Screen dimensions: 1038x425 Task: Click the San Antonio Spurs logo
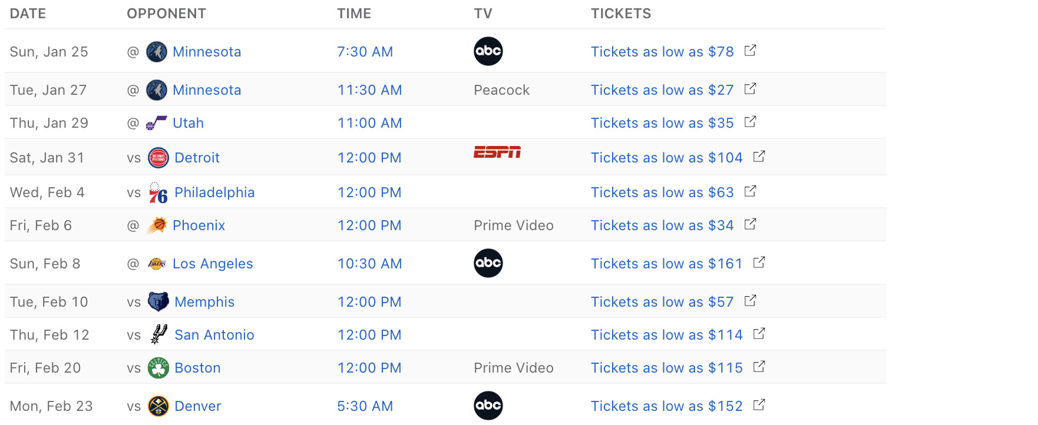point(158,335)
